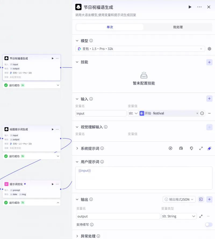Click the 输出格式JSON button
The image size is (215, 239).
[x=179, y=199]
